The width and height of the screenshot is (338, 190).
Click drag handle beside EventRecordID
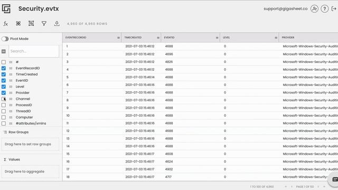point(11,68)
